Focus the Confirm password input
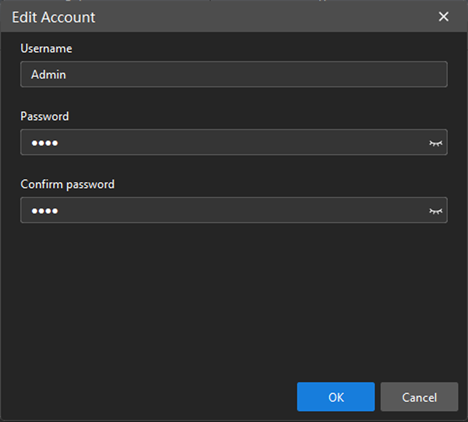The width and height of the screenshot is (468, 422). [x=194, y=210]
